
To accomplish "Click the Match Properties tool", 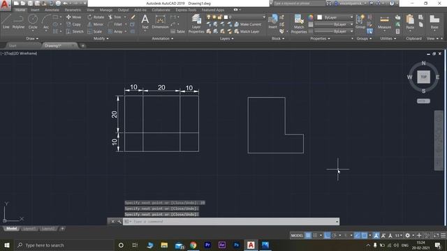I will (299, 24).
